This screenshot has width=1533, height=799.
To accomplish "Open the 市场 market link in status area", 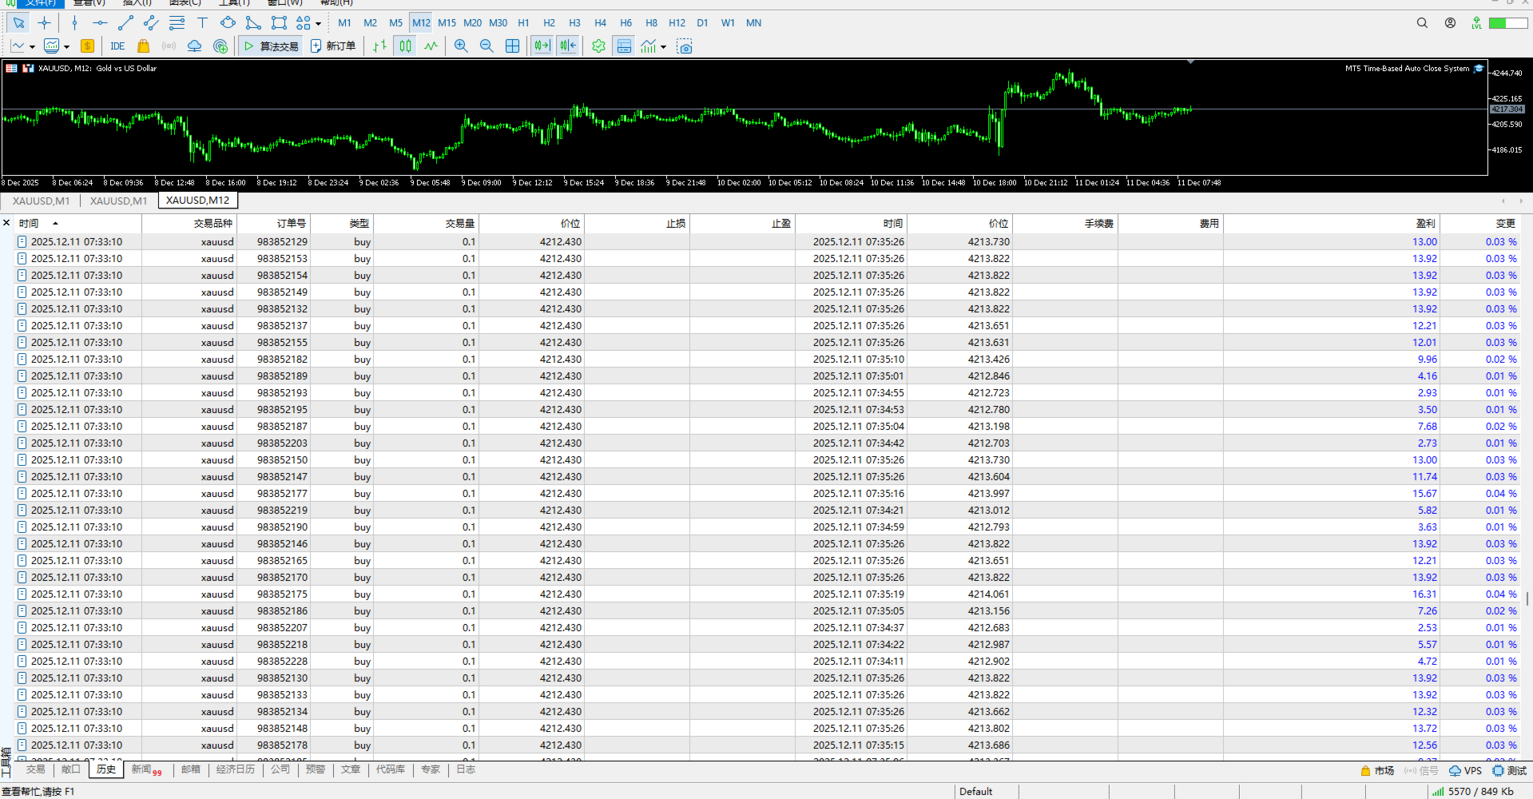I will click(x=1377, y=771).
